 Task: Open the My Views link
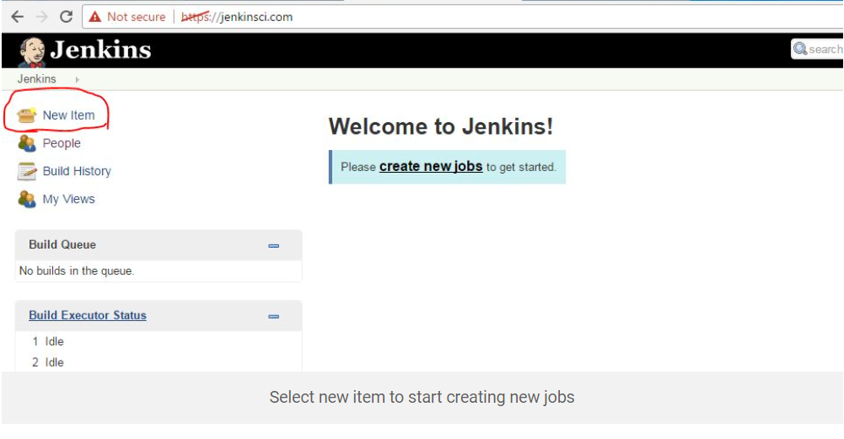(x=68, y=199)
